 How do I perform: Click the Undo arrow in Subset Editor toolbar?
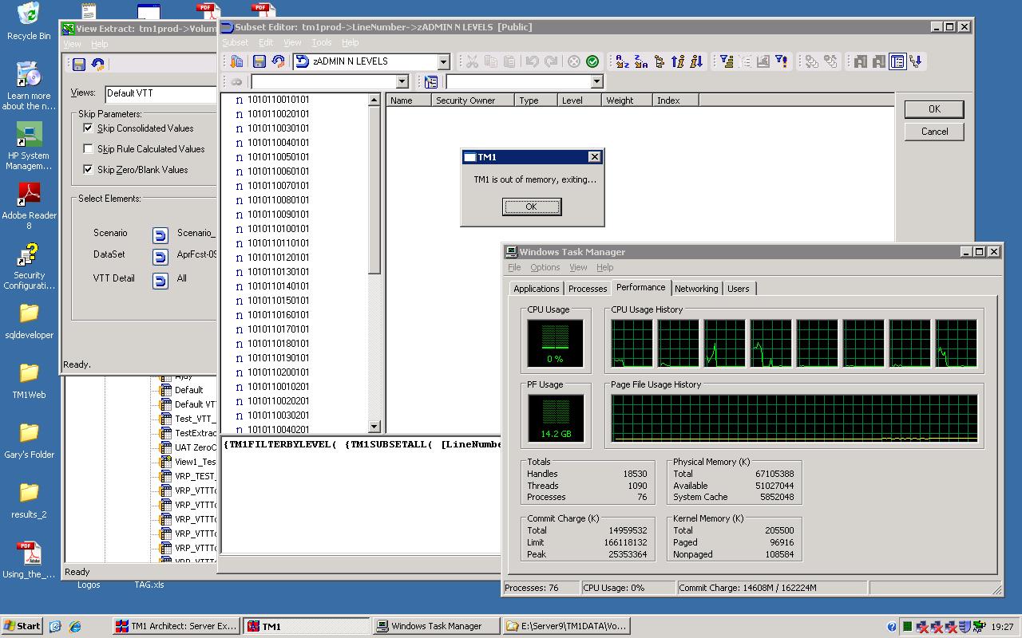[x=533, y=61]
